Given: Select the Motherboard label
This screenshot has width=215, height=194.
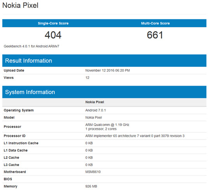Looking at the screenshot, I should coord(15,172).
